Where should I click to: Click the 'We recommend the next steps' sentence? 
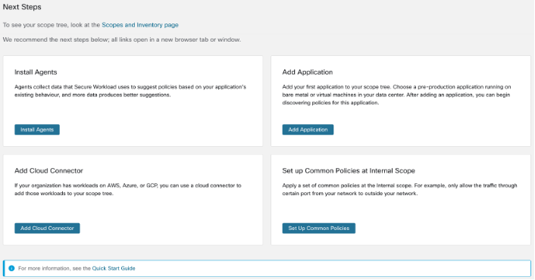pos(122,39)
